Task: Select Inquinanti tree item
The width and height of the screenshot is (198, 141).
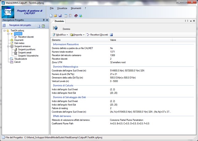Action: click(19, 40)
